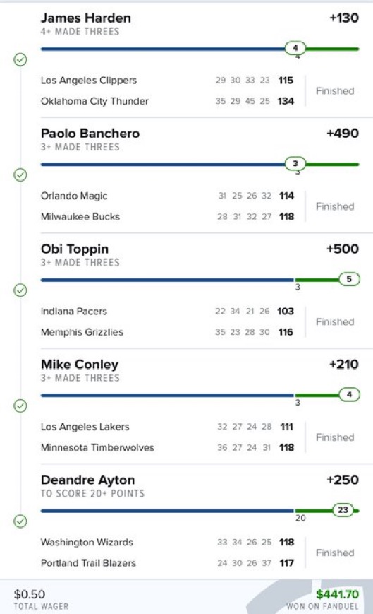Select the Obi Toppin progress marker showing 5
The width and height of the screenshot is (373, 614).
coord(349,279)
